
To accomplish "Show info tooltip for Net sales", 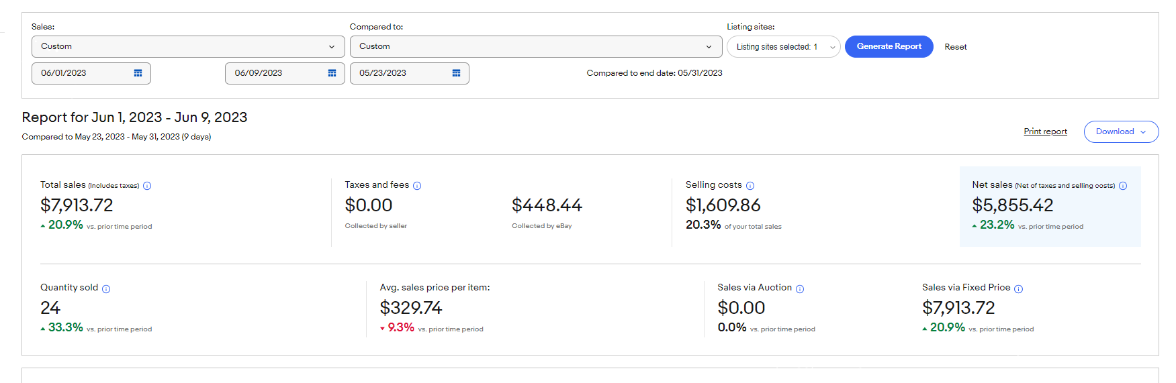I will pos(1123,186).
